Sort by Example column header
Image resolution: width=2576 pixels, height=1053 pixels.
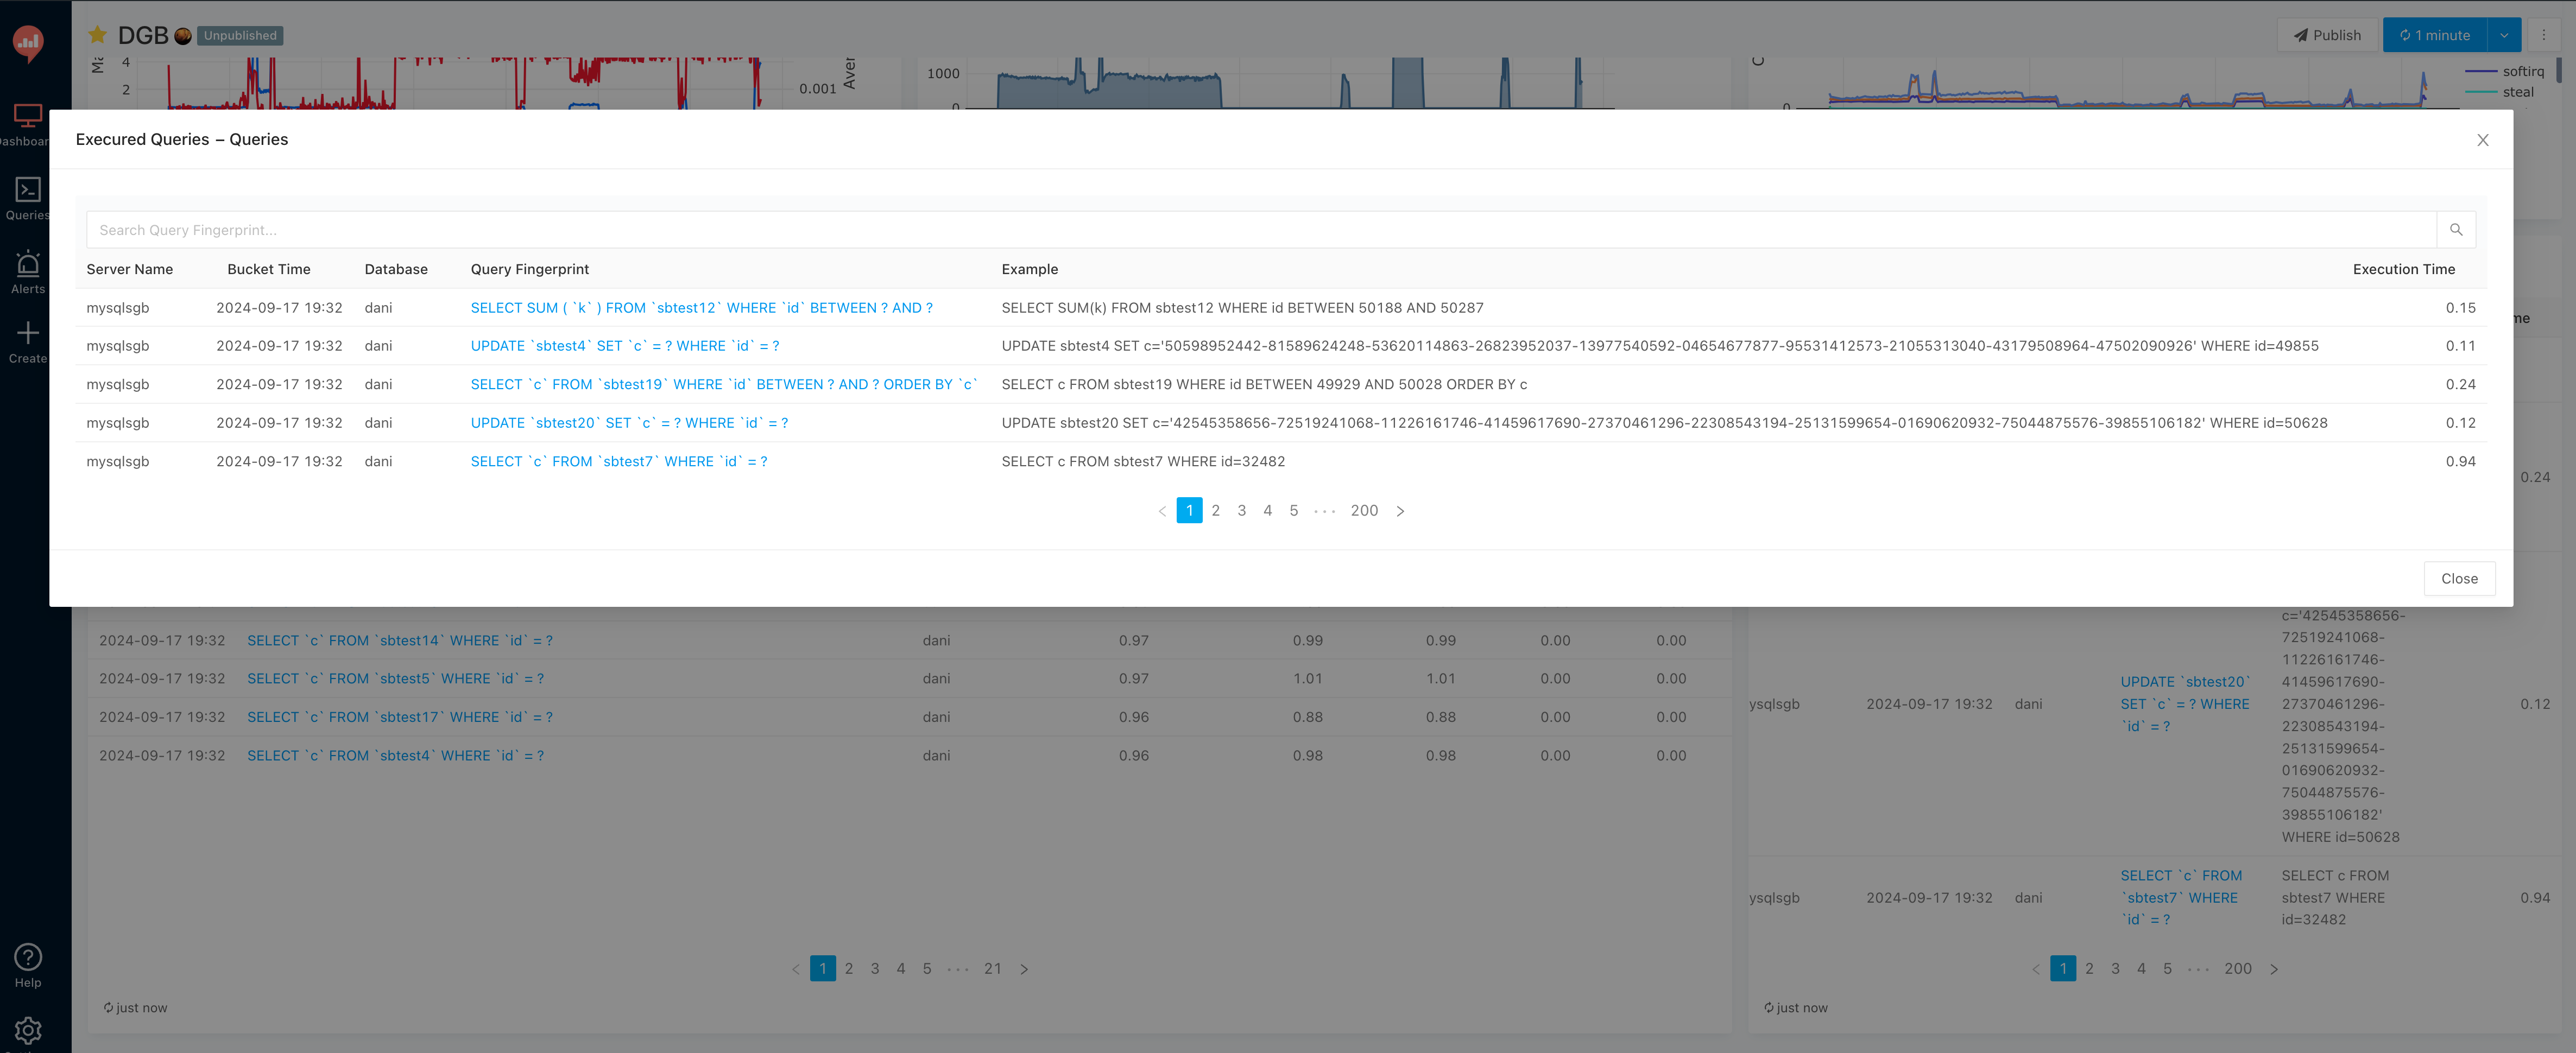click(1030, 269)
